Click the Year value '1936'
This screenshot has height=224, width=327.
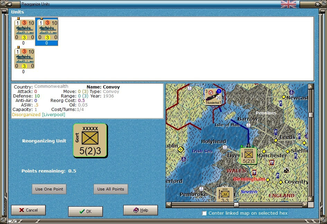[x=108, y=96]
